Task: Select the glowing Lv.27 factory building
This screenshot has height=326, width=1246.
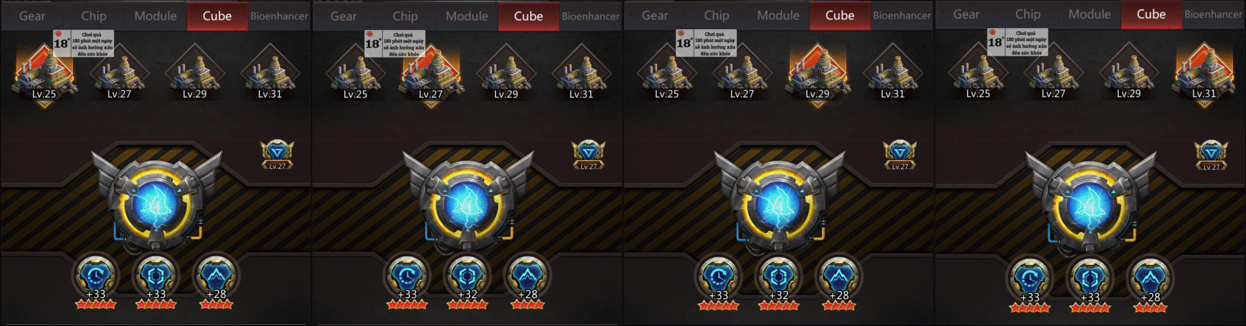Action: click(431, 74)
